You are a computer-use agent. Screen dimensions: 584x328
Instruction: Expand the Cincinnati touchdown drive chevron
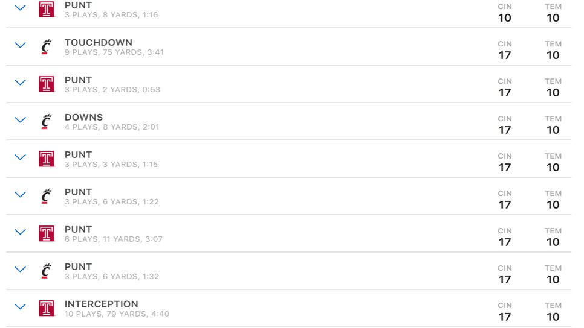pyautogui.click(x=20, y=45)
